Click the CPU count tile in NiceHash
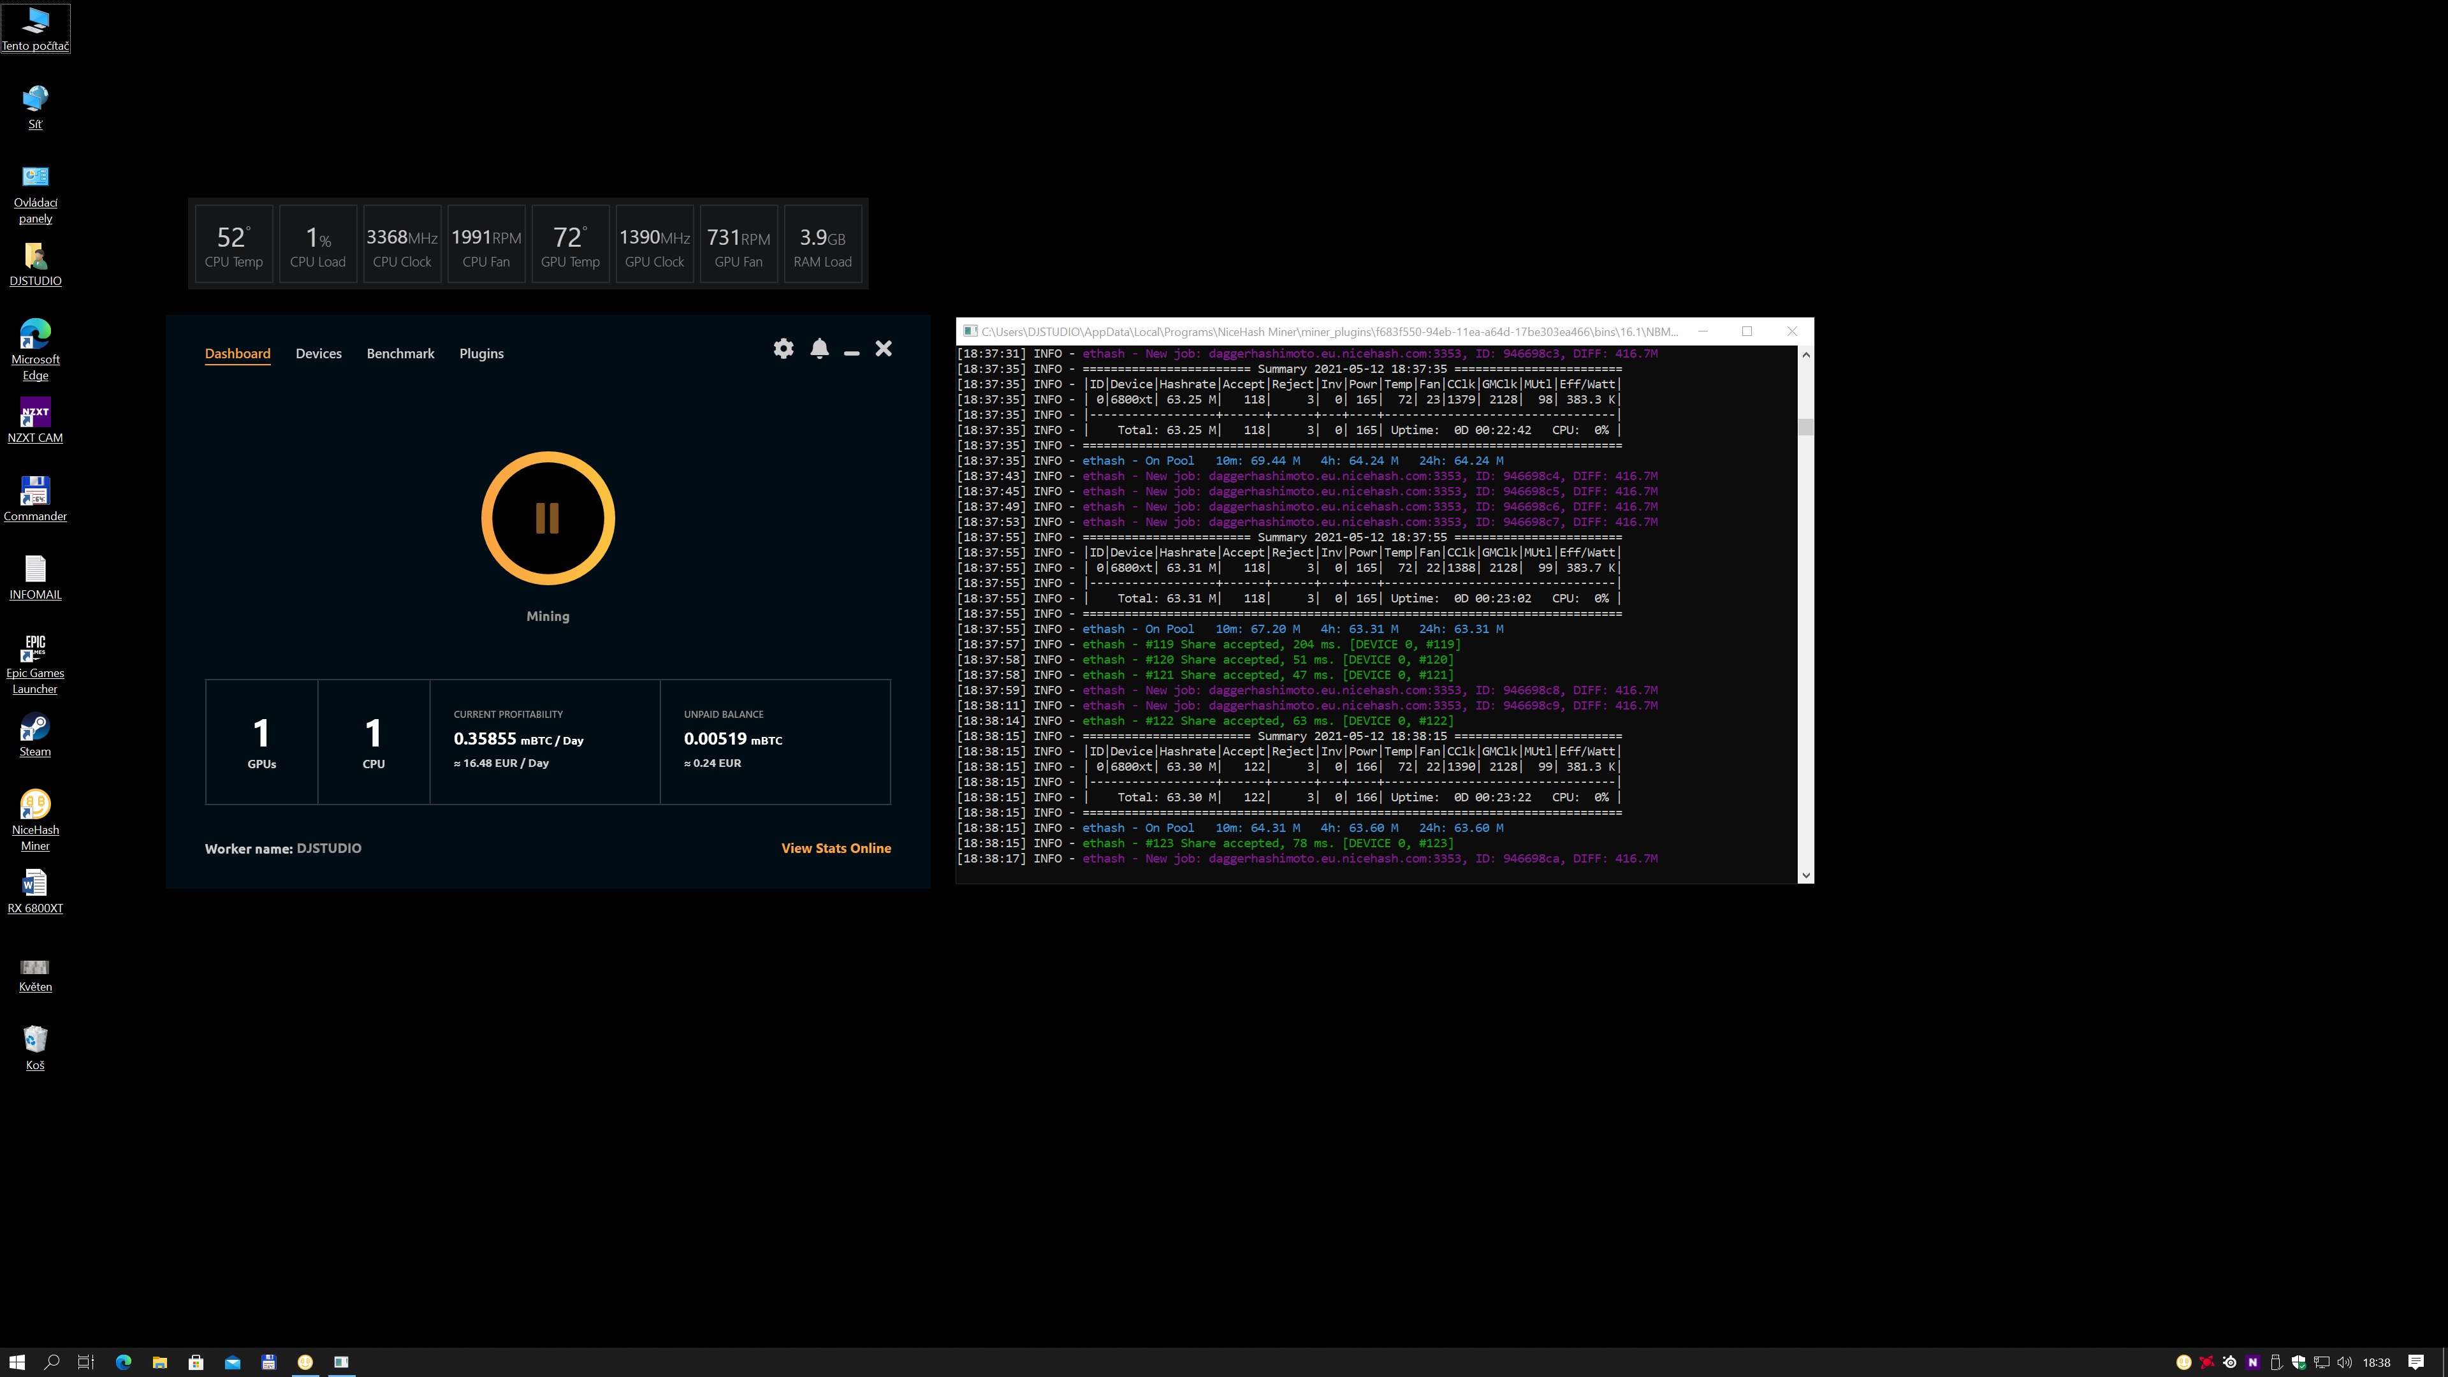Viewport: 2448px width, 1377px height. 374,742
